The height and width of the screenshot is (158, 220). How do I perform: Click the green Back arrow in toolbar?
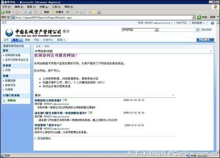[3, 12]
